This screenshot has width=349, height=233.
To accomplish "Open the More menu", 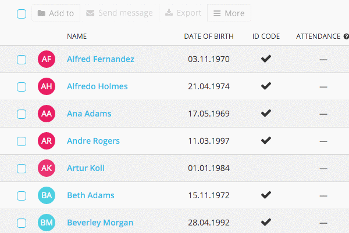I will click(229, 13).
